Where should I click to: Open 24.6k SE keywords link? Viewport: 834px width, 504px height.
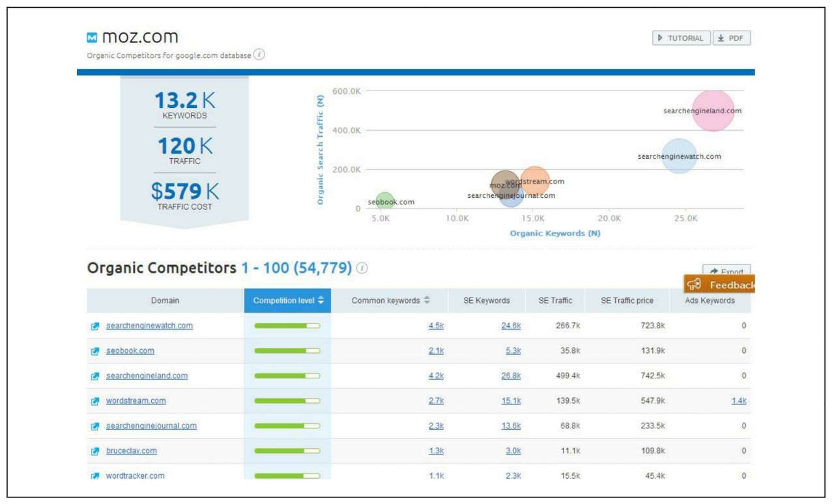pyautogui.click(x=511, y=326)
